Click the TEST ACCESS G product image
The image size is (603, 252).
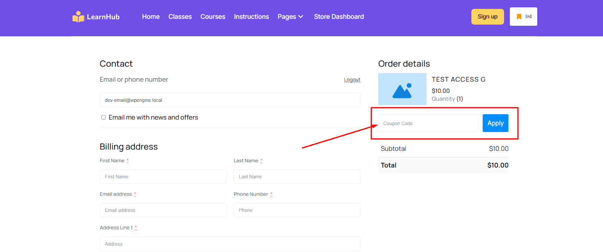(x=402, y=89)
